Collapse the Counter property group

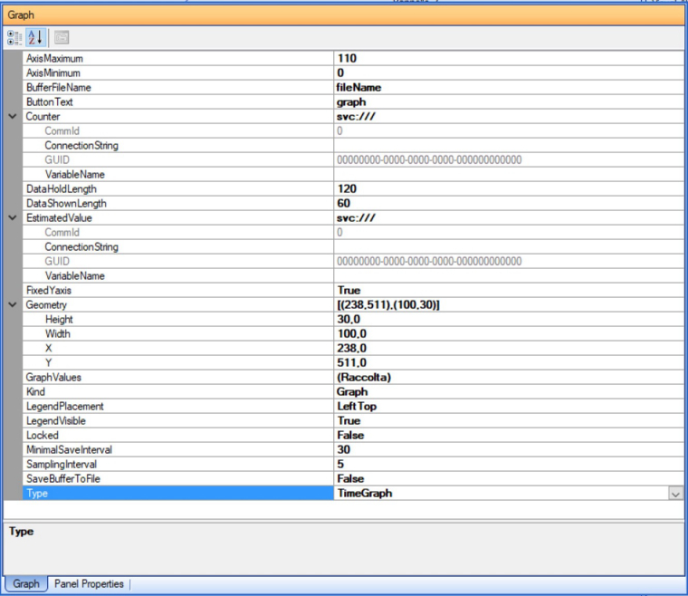tap(12, 117)
